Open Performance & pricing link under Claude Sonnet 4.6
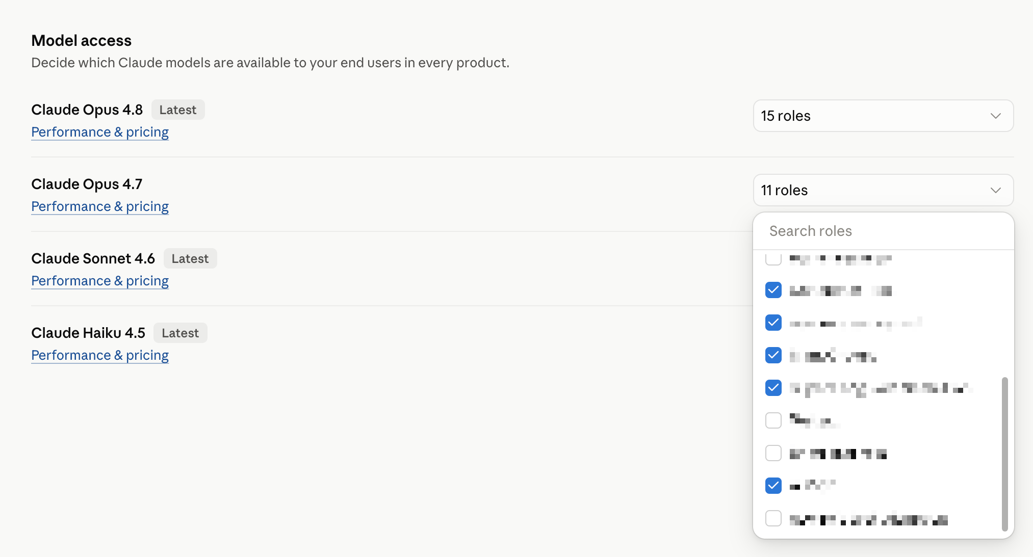1033x557 pixels. pos(100,281)
